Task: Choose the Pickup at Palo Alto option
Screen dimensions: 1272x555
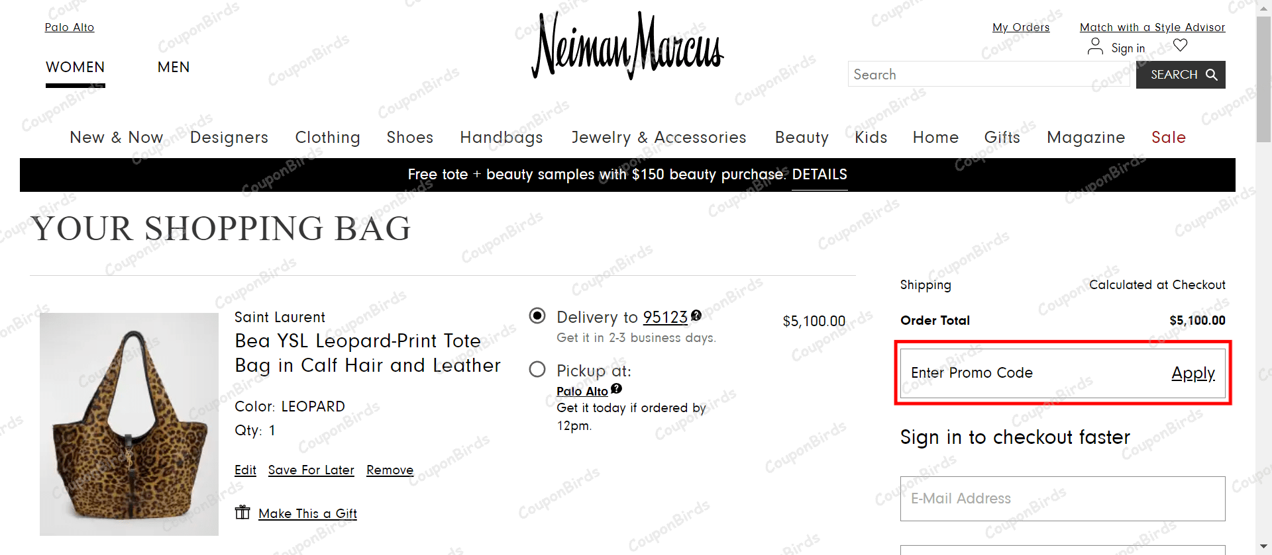Action: (537, 370)
